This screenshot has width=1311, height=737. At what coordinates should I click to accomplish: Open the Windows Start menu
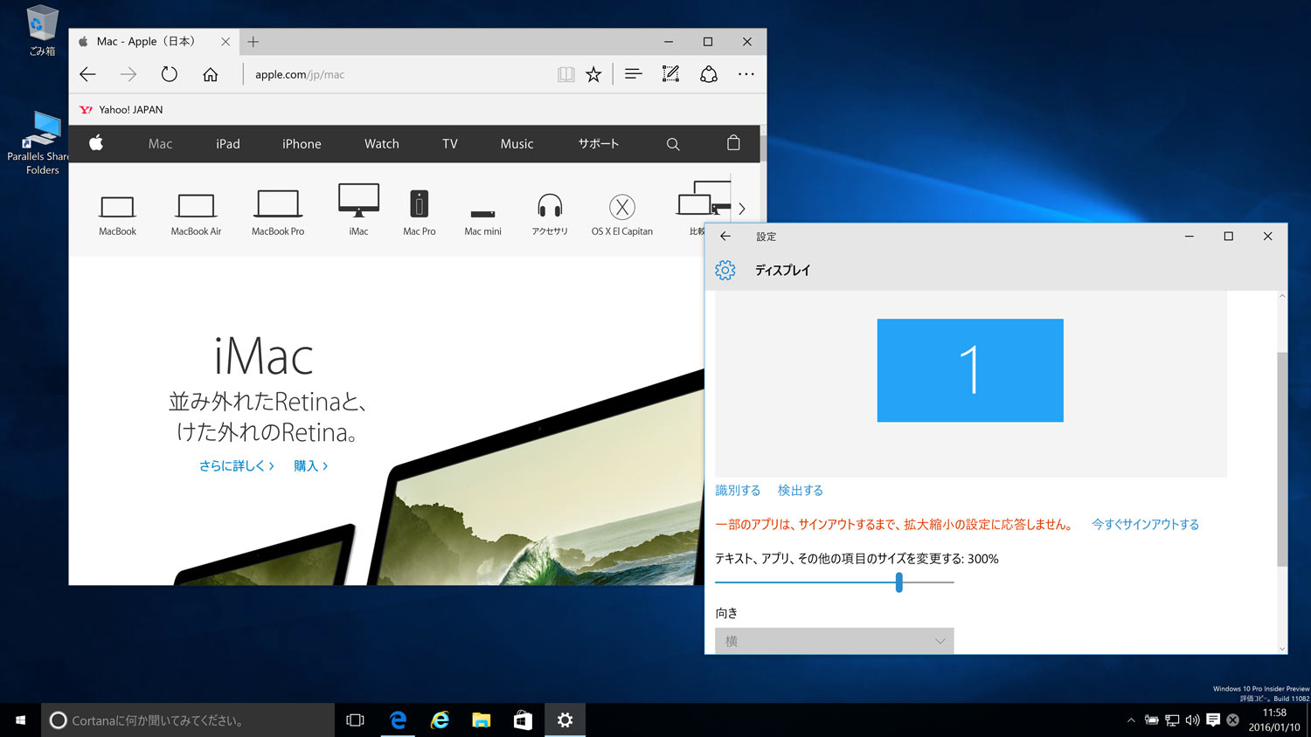coord(20,720)
